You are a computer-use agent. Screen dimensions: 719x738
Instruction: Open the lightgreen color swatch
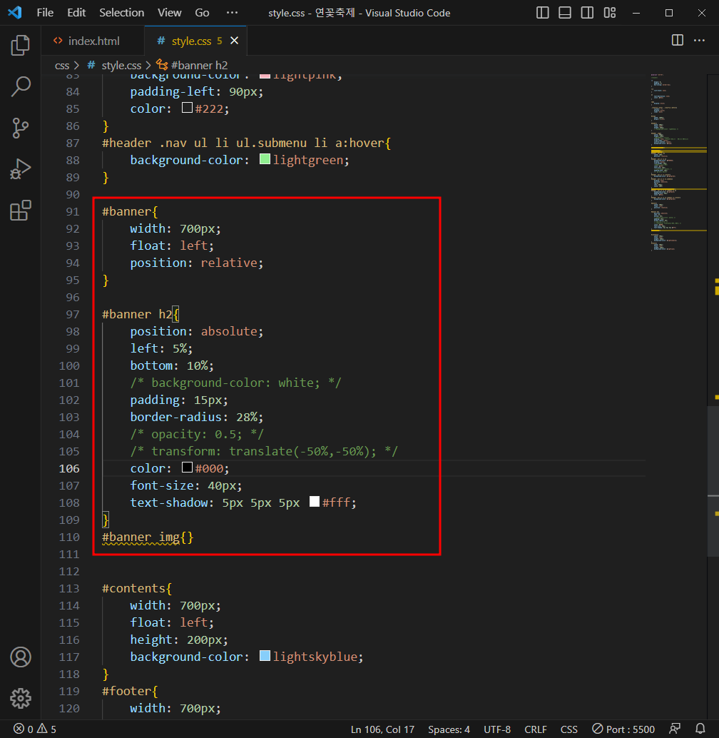pyautogui.click(x=265, y=159)
